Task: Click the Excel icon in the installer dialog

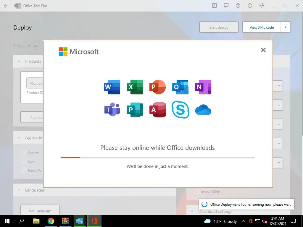Action: (x=135, y=87)
